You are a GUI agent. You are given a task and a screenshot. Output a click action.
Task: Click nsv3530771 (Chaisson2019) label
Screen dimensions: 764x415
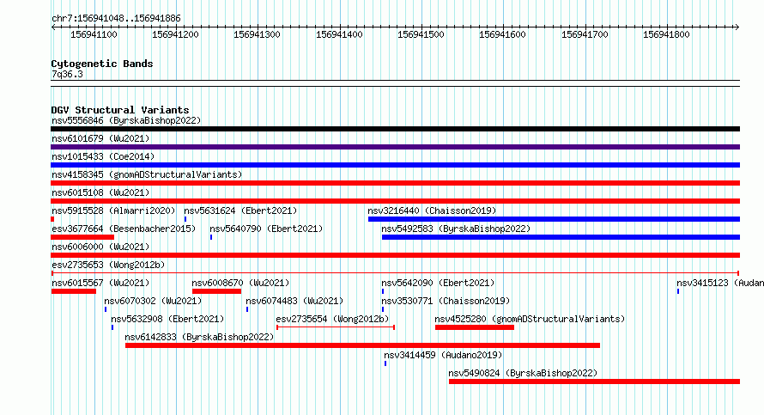tap(446, 301)
